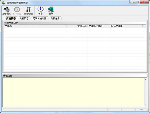
Task: Click the 待发文件列表 panel title
Action: pos(11,23)
